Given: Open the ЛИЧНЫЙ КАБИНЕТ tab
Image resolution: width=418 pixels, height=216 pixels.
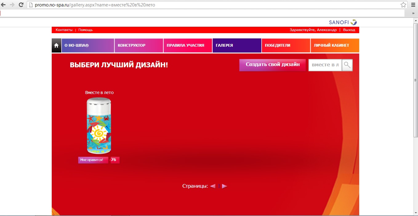Looking at the screenshot, I should 335,45.
